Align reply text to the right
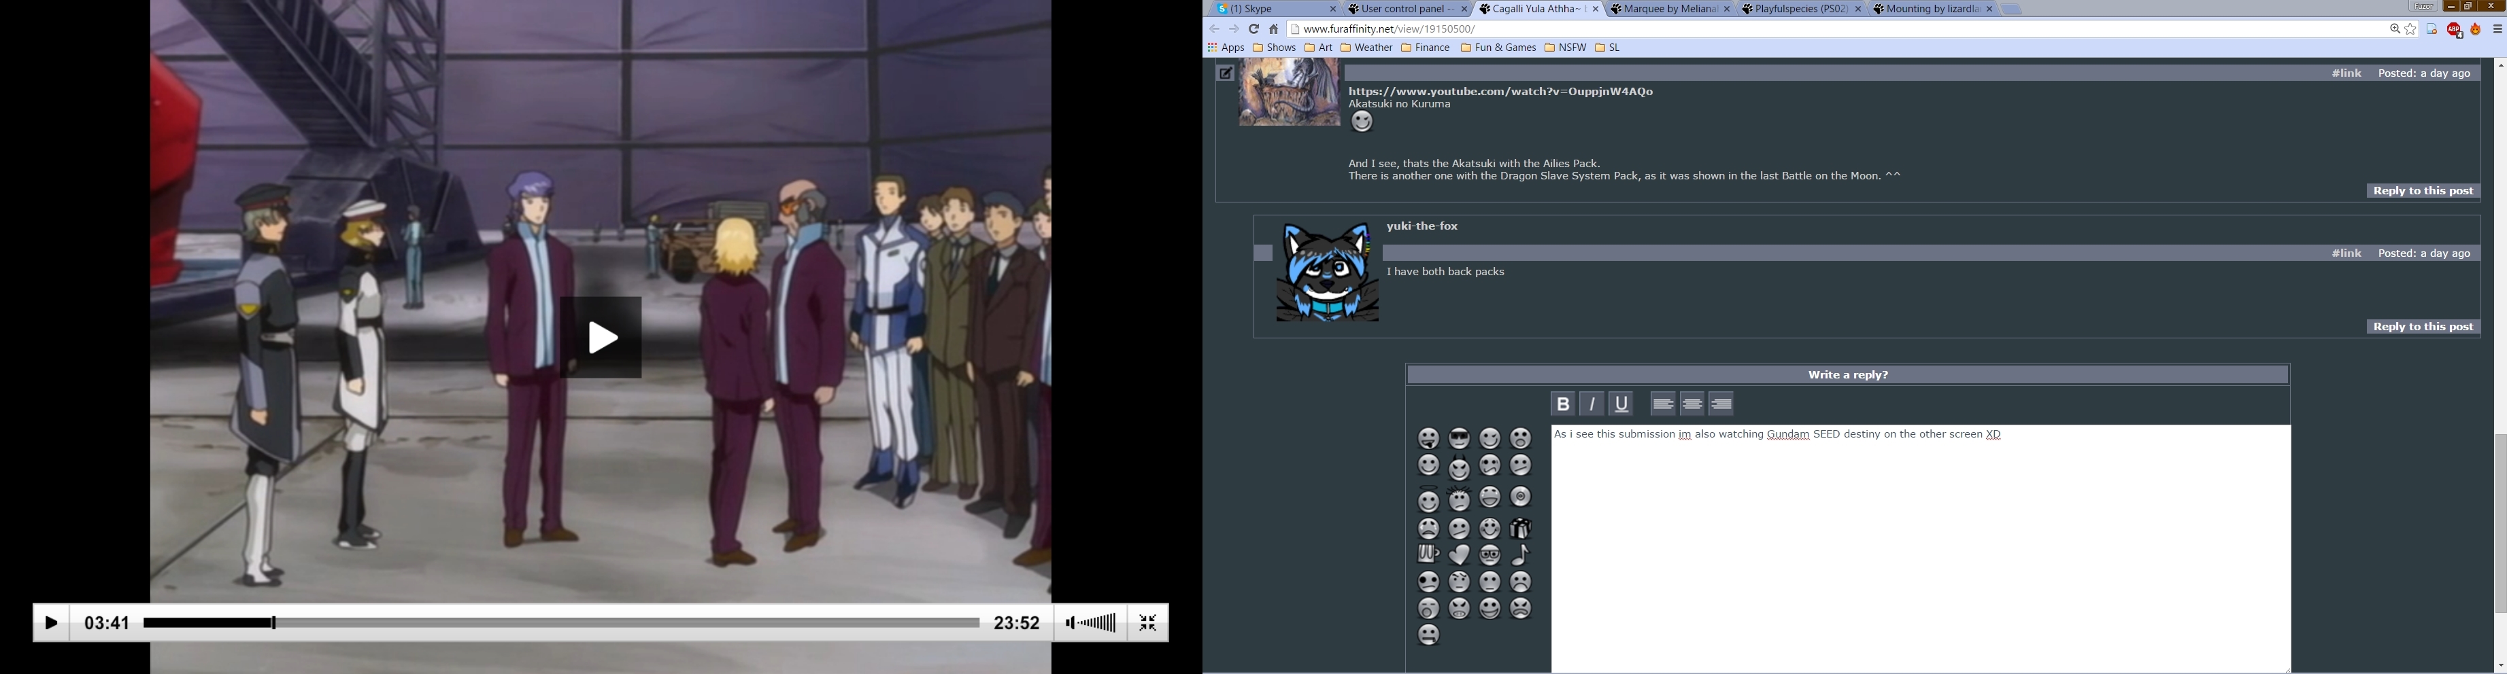 (x=1721, y=404)
